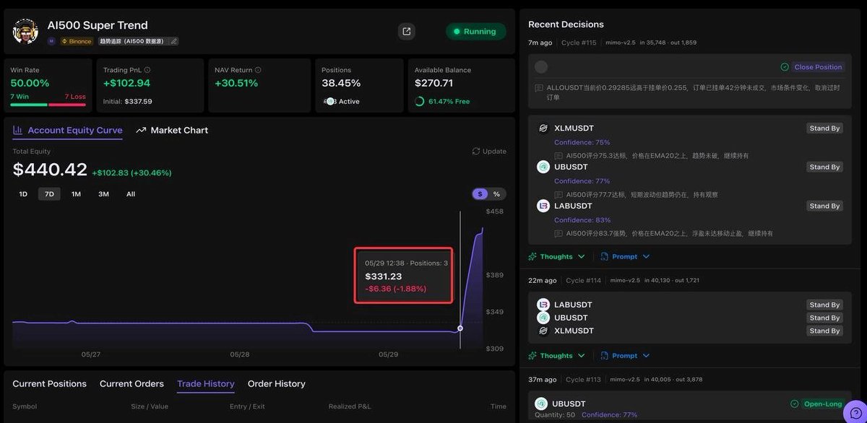867x423 pixels.
Task: Click the highlighted data point on equity curve
Action: coord(460,328)
